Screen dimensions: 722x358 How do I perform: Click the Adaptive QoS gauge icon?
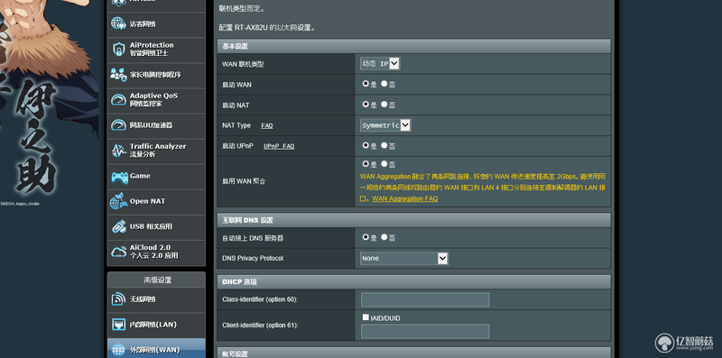coord(118,99)
